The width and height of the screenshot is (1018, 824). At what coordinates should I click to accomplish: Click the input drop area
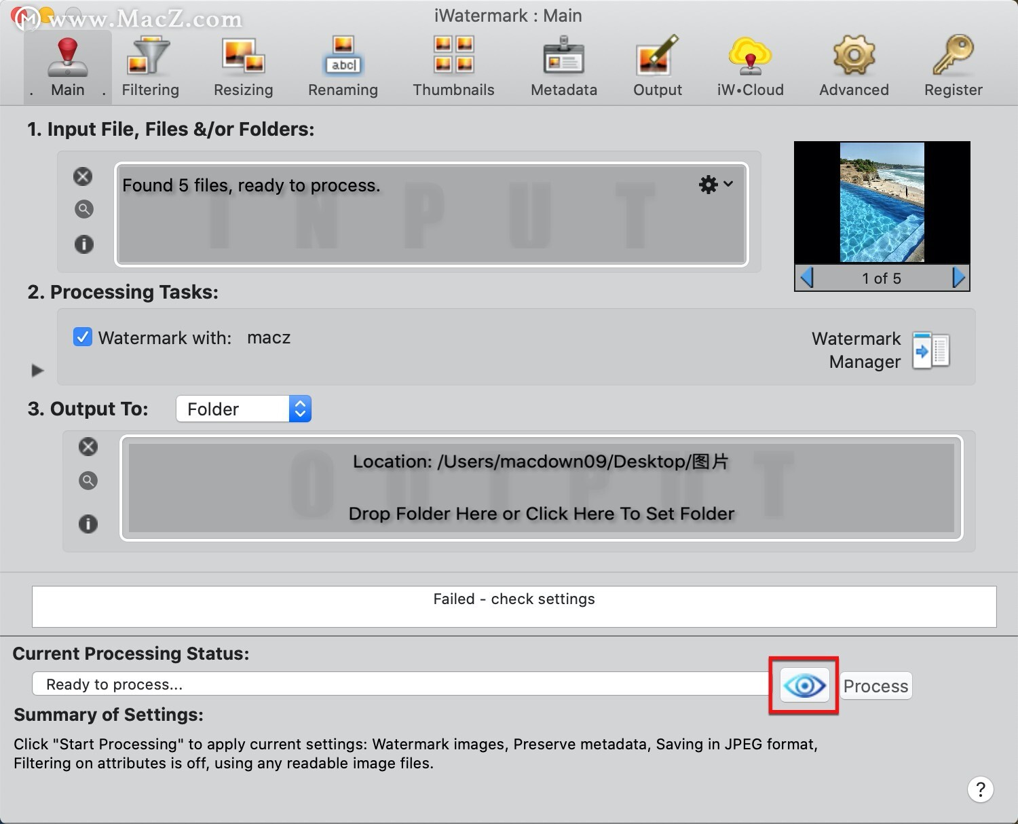432,214
